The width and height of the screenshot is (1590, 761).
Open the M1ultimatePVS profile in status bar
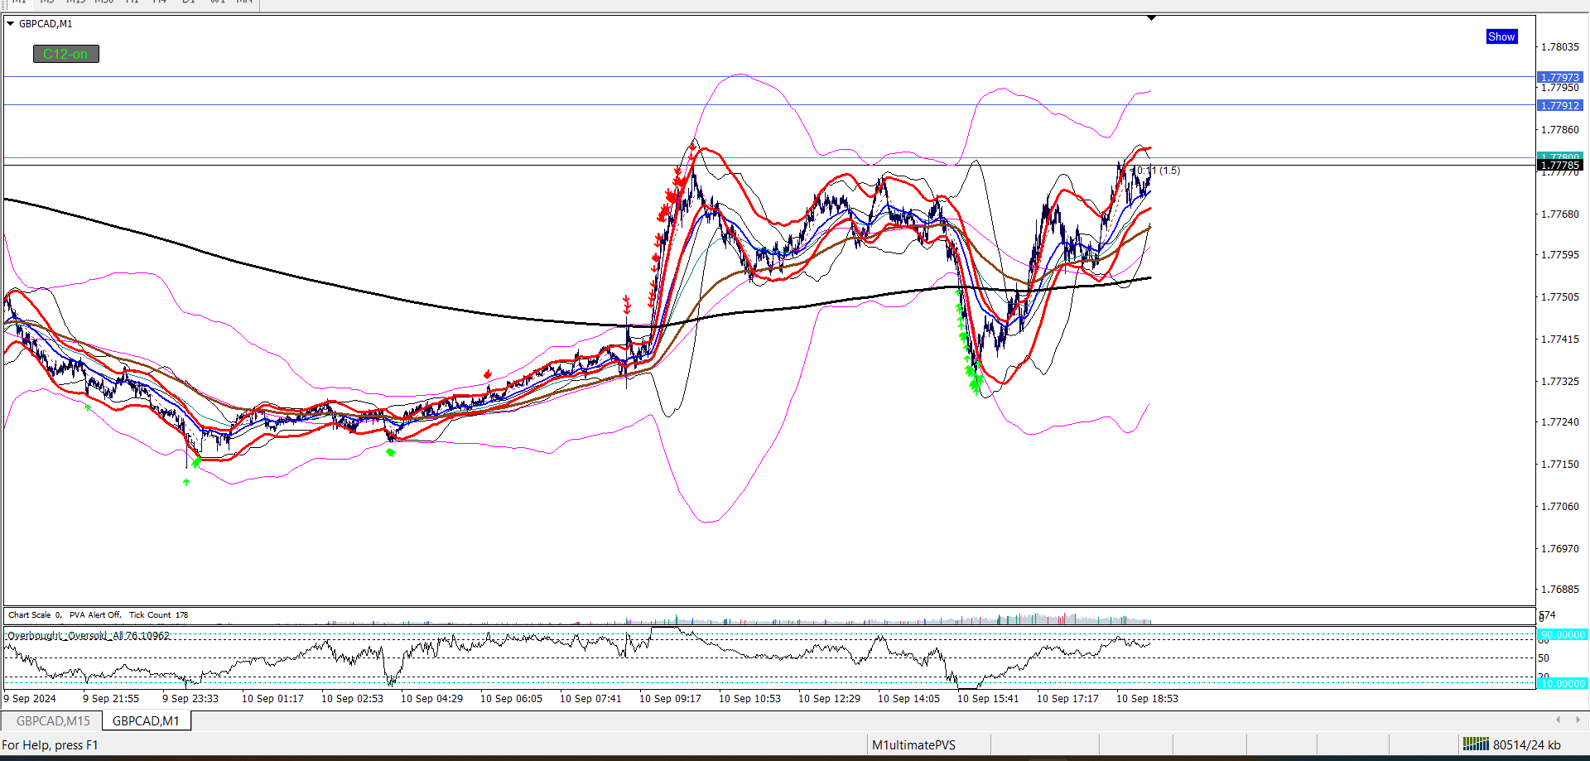(x=913, y=744)
